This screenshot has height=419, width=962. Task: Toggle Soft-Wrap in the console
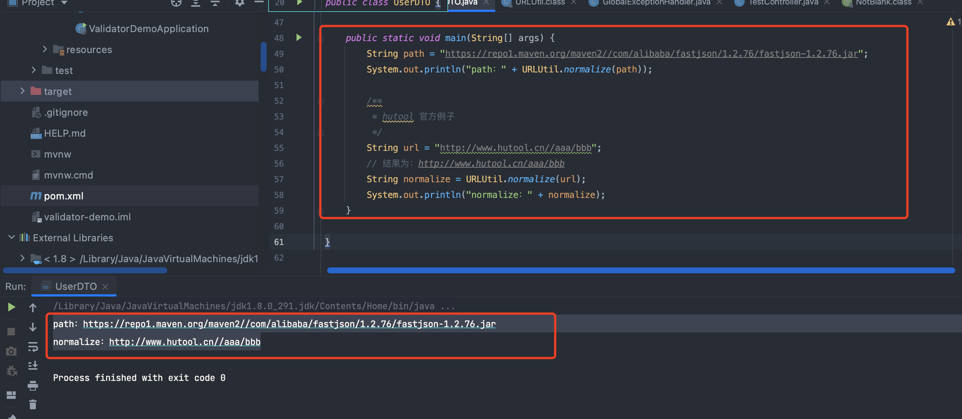click(x=33, y=347)
